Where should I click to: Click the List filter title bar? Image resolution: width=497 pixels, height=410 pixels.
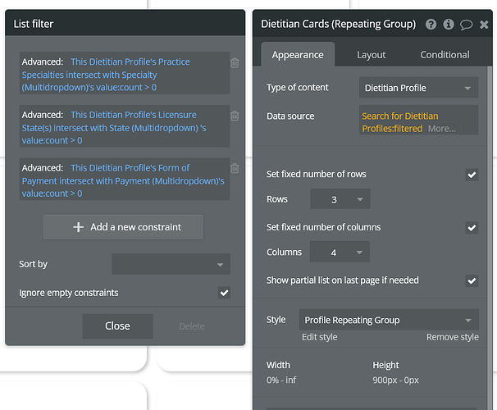pos(125,23)
